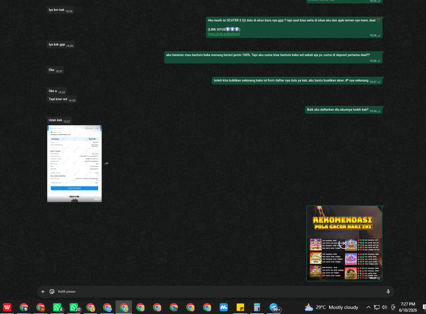Launch Calculator from the taskbar
The image size is (426, 314).
(257, 308)
